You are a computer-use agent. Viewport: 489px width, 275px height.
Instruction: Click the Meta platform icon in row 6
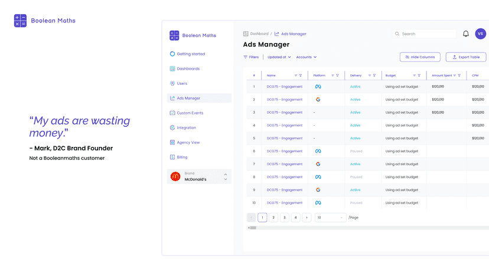point(318,151)
